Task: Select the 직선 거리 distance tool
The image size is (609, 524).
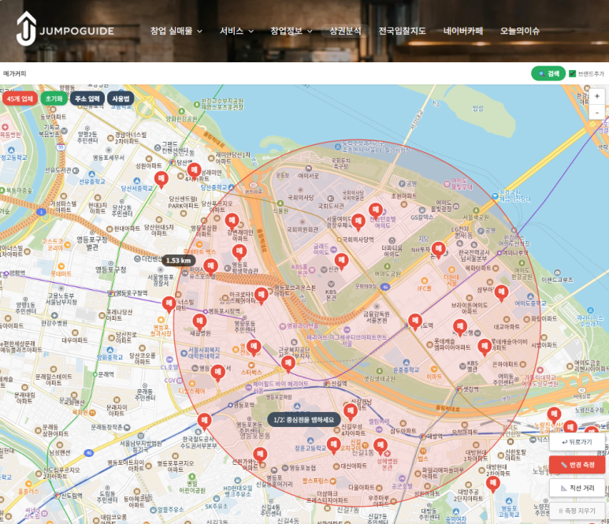Action: 577,488
